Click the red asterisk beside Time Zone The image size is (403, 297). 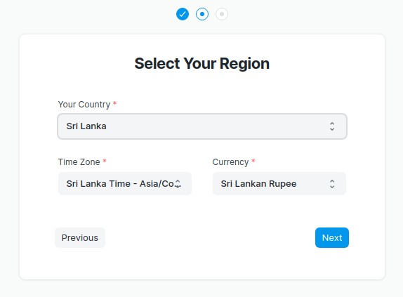[105, 161]
